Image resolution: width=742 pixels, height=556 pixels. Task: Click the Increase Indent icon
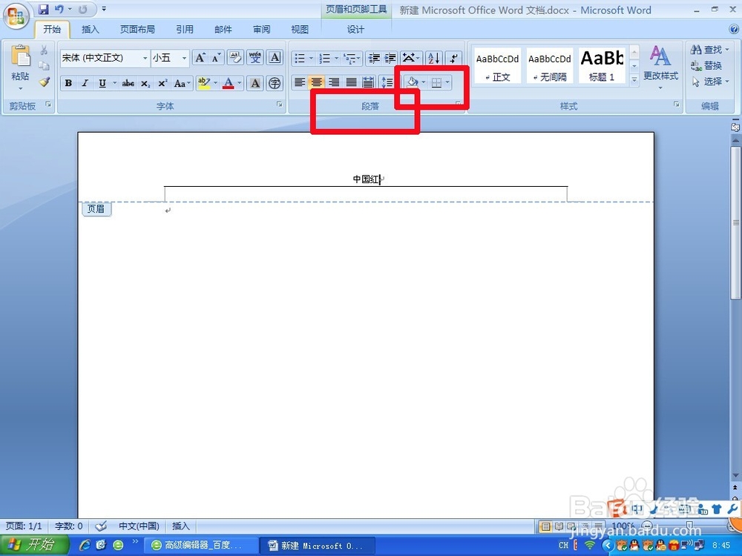[x=390, y=58]
